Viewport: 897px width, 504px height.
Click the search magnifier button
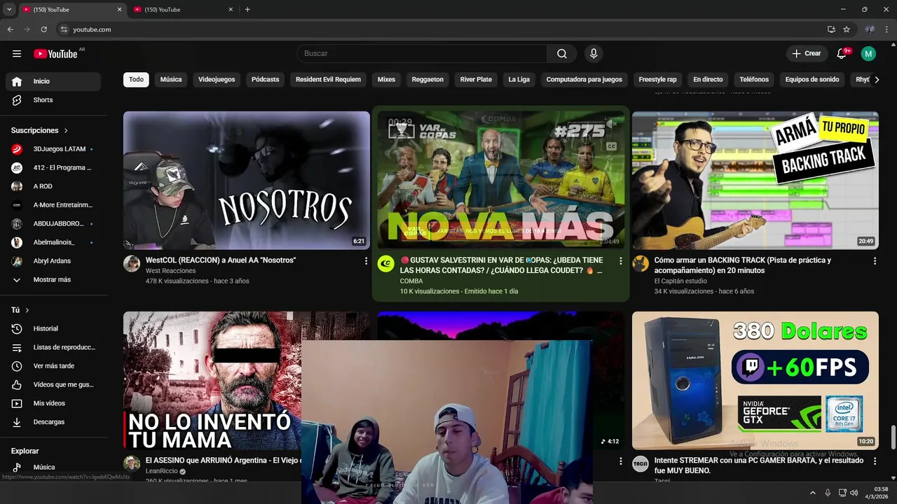click(562, 54)
